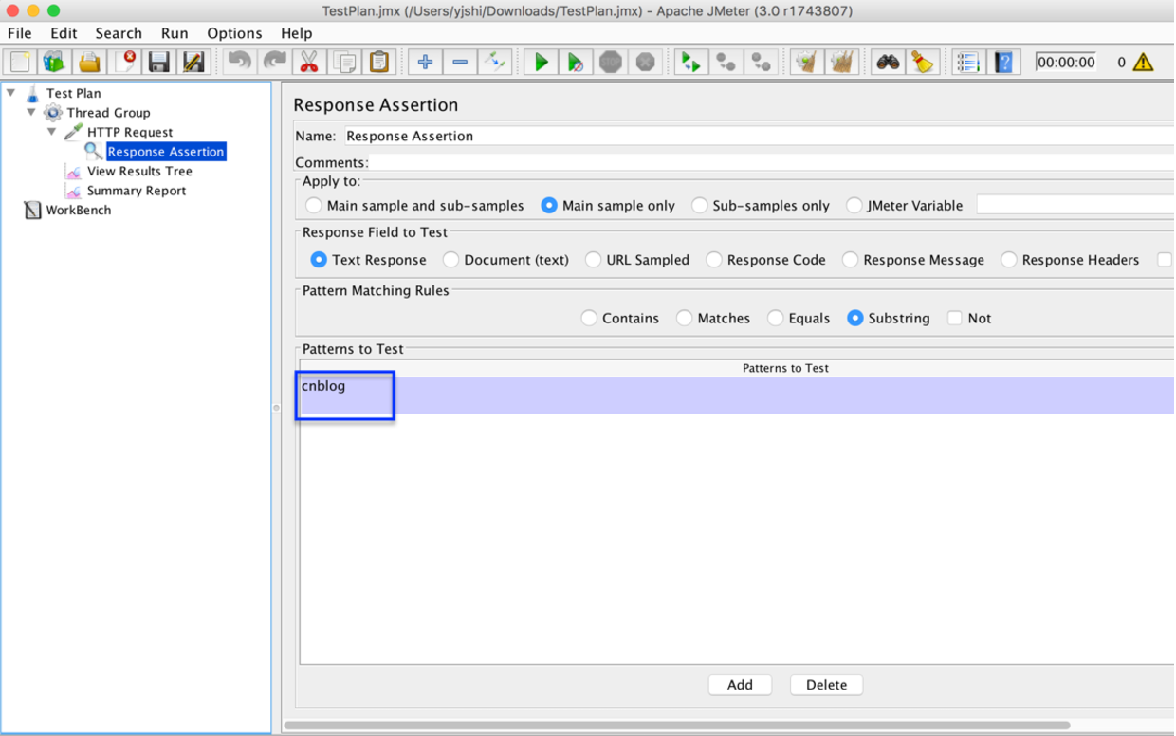Image resolution: width=1176 pixels, height=736 pixels.
Task: Click the Shutdown icon
Action: coord(646,63)
